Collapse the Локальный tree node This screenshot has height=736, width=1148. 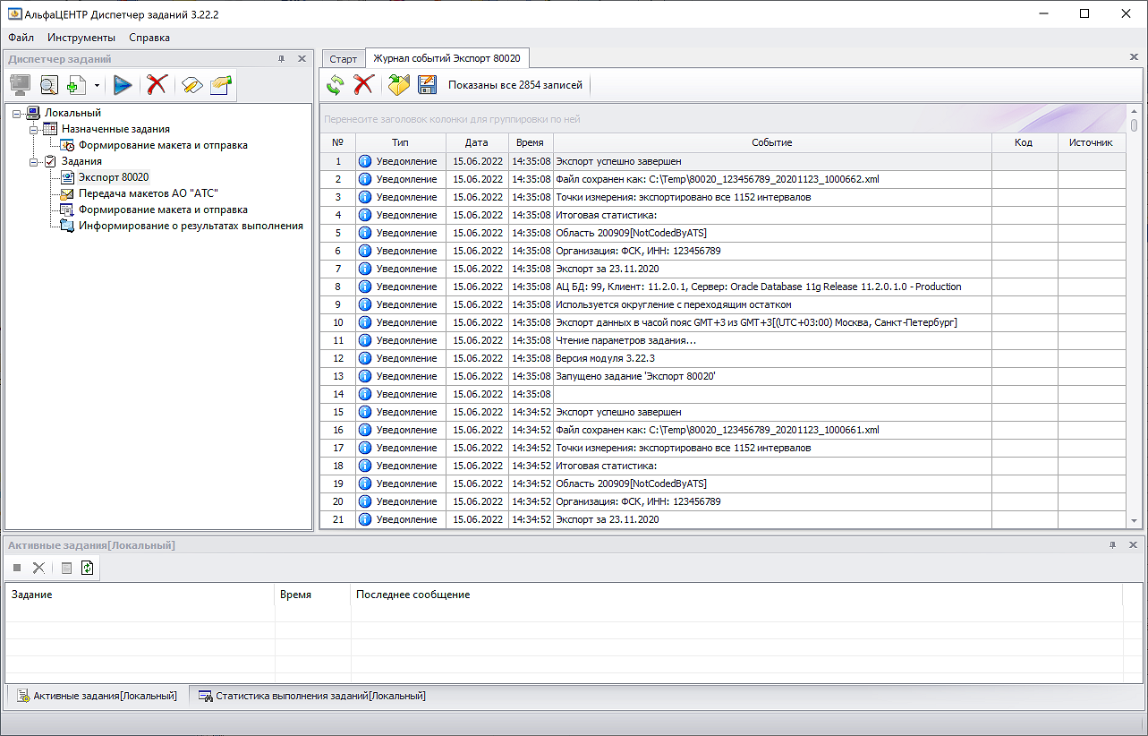[x=16, y=113]
